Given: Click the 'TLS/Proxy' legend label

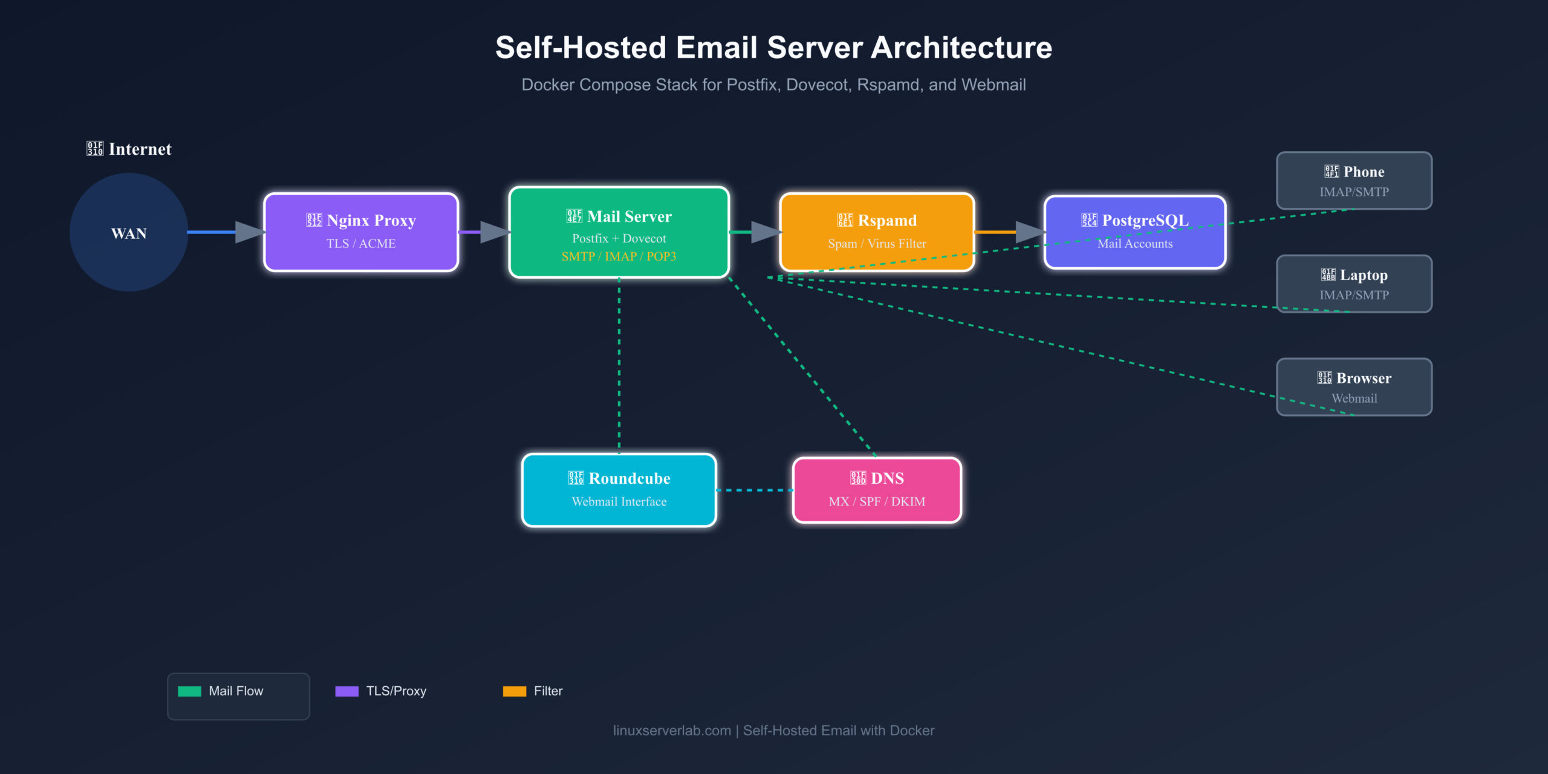Looking at the screenshot, I should pos(396,691).
